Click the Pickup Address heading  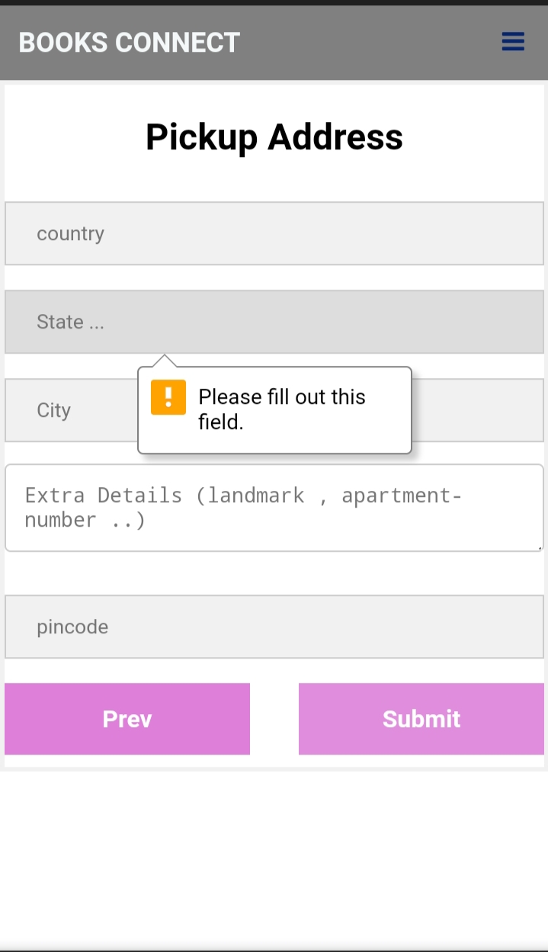[274, 137]
